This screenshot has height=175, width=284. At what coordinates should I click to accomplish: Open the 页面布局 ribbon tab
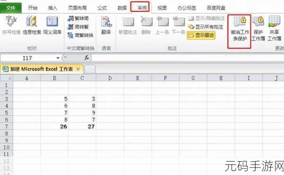pos(77,8)
